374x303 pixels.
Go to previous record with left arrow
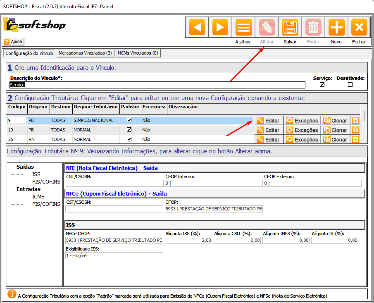(197, 28)
